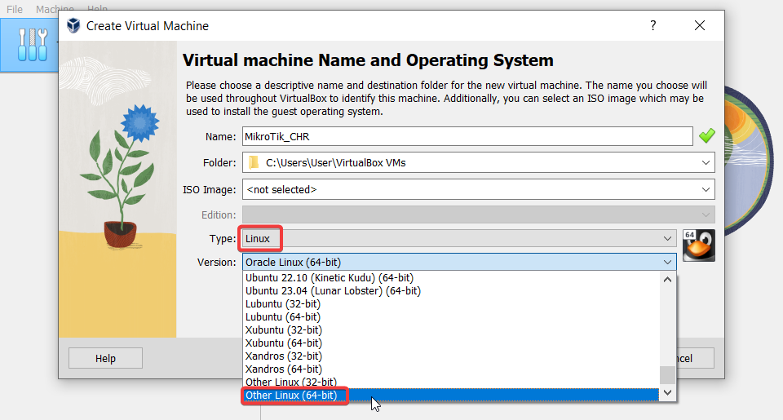This screenshot has width=783, height=420.
Task: Close the Create Virtual Machine dialog
Action: 700,25
